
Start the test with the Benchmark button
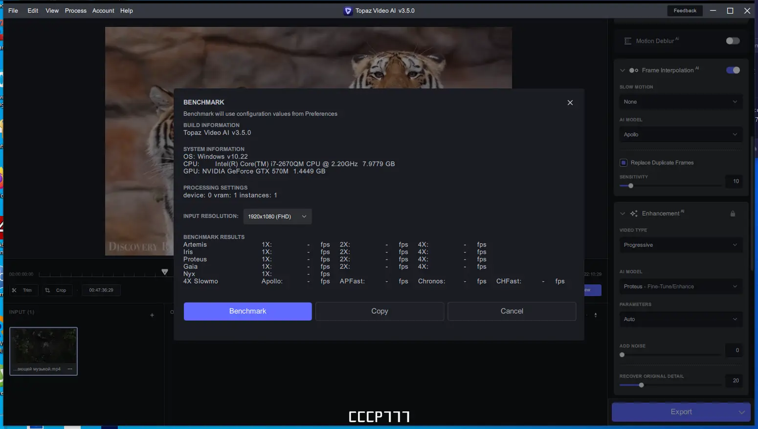coord(247,311)
